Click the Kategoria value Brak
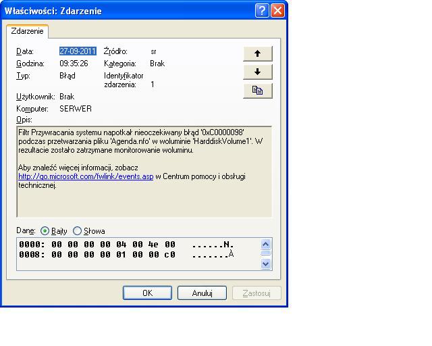 click(157, 64)
